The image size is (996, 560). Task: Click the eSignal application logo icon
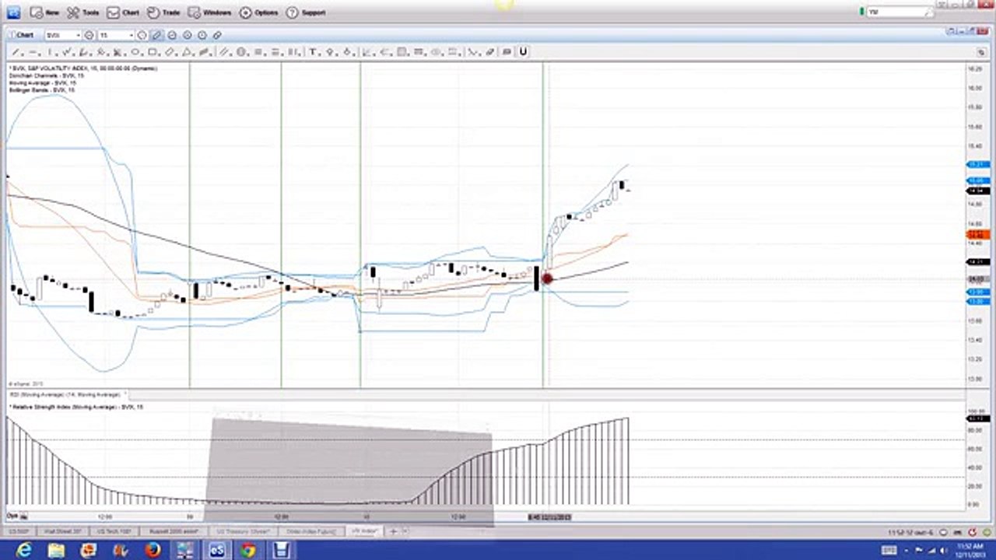[x=12, y=12]
